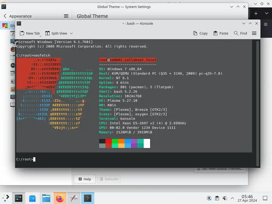
Task: Click New Tab in Konsole toolbar
Action: 30,33
